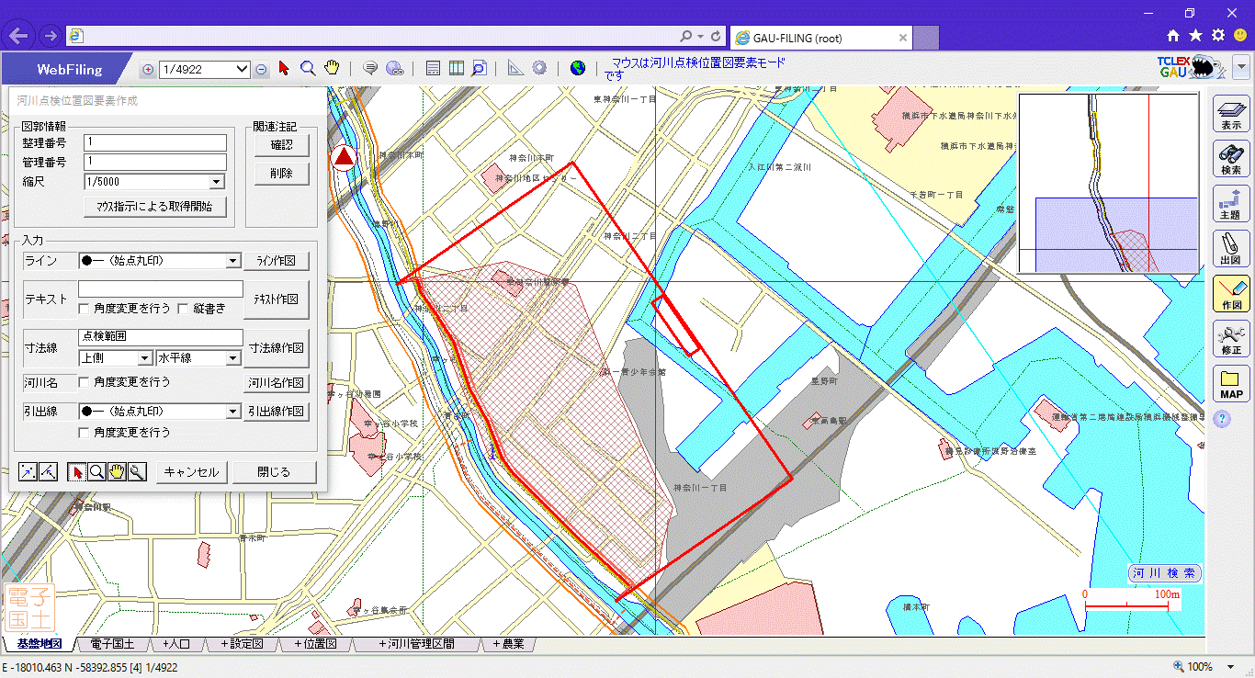Viewport: 1255px width, 678px height.
Task: Check 角度変更を行う under the テキスト field
Action: (x=85, y=309)
